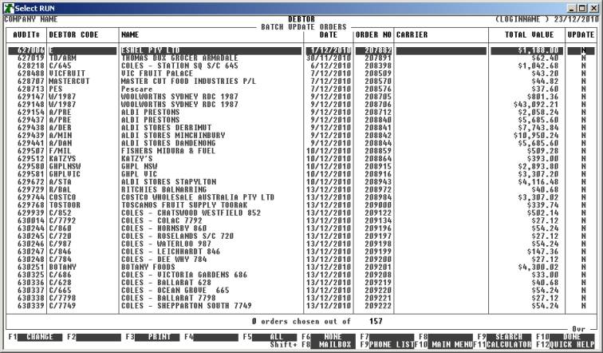Select COLES - ROSELANDS S/C 720
Image resolution: width=603 pixels, height=353 pixels.
pyautogui.click(x=301, y=236)
